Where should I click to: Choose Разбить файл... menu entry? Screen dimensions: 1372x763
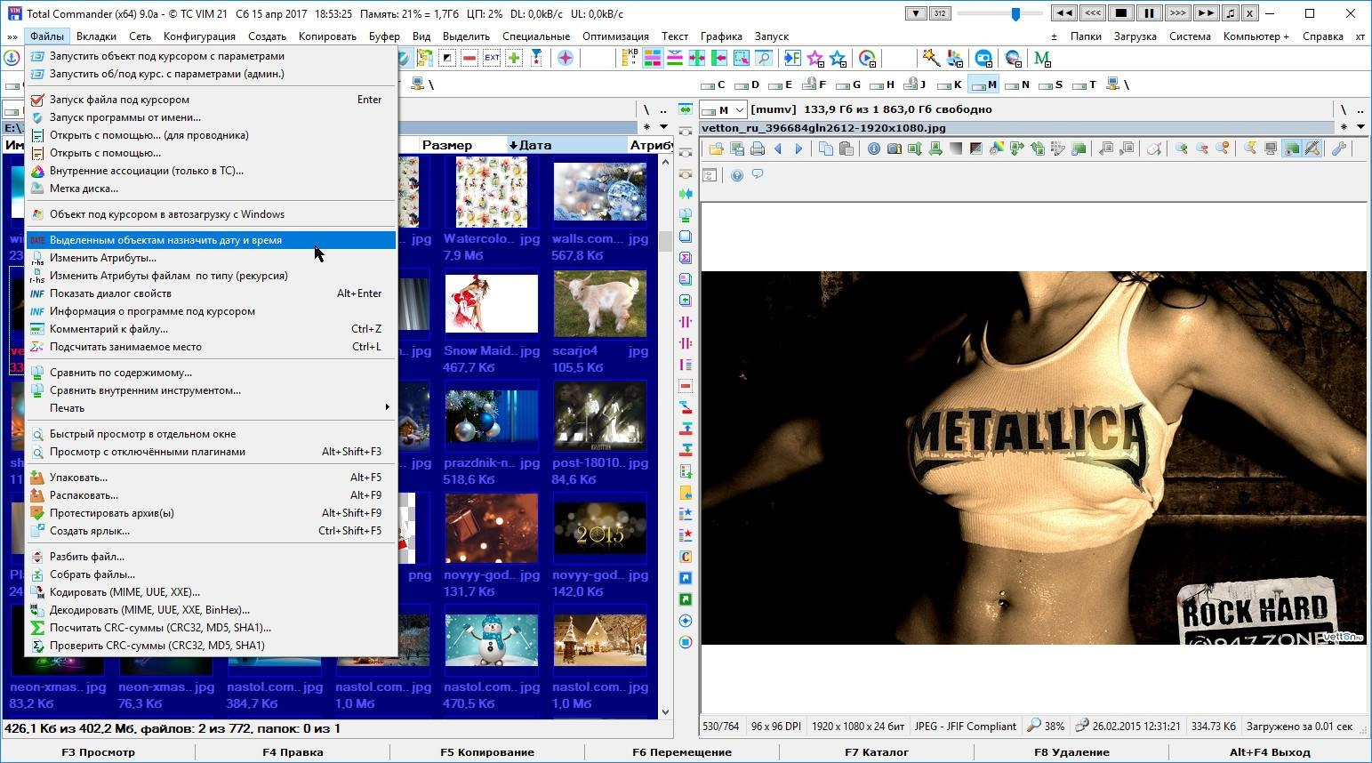[x=211, y=557]
